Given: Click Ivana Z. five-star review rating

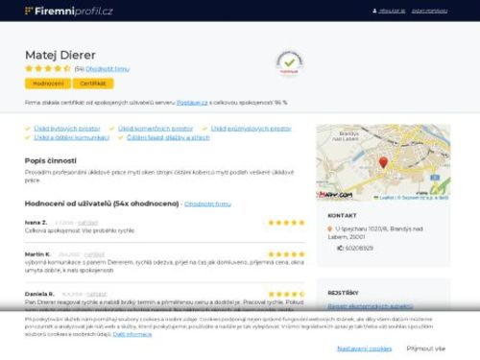Looking at the screenshot, I should pos(286,223).
